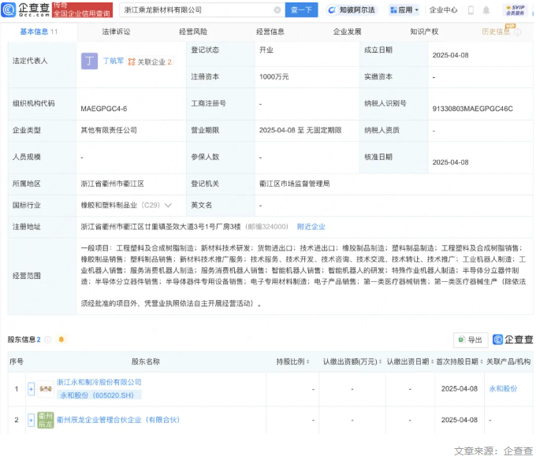Image resolution: width=536 pixels, height=460 pixels.
Task: Click tax ID 91330803MAEGPGC46C
Action: 472,109
